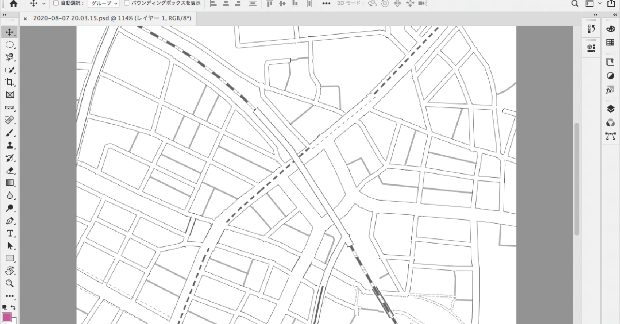
Task: Select the Brush tool
Action: 9,133
